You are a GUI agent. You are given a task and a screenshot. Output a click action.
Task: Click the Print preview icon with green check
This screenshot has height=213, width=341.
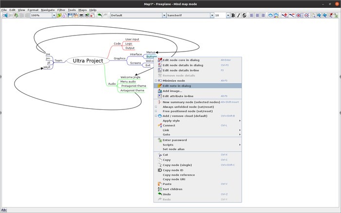click(x=87, y=15)
